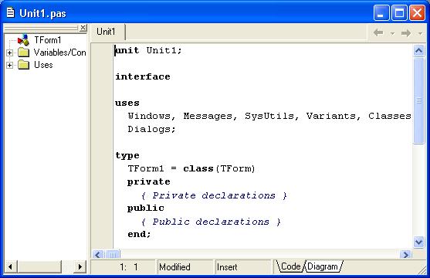Expand the Variables/Constants tree node
430x278 pixels.
(9, 53)
